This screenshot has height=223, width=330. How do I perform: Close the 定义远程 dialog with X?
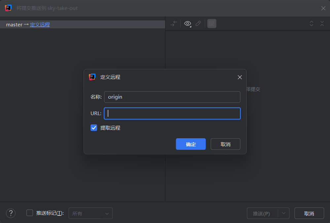tap(240, 77)
